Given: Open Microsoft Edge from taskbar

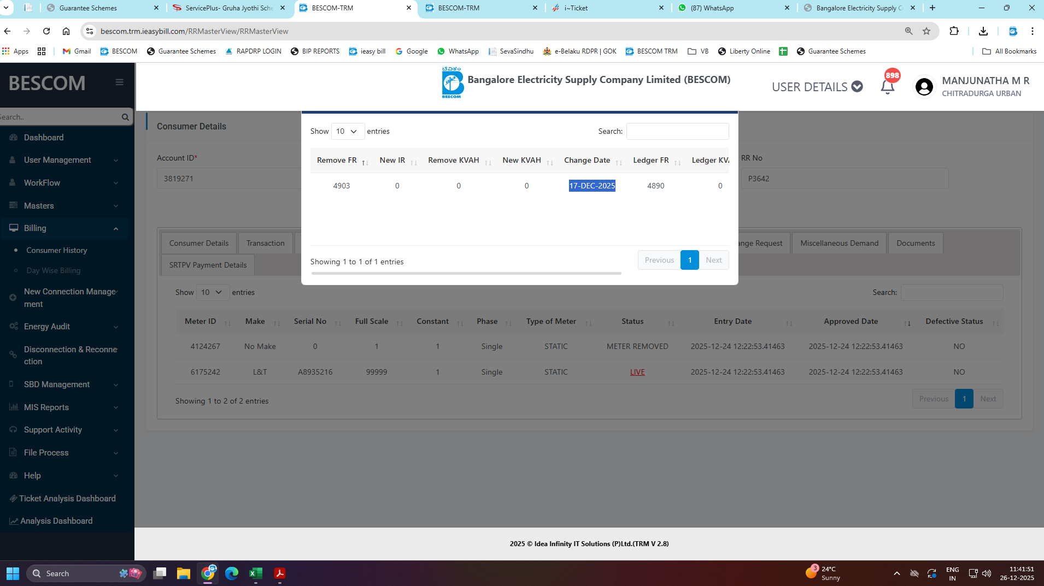Looking at the screenshot, I should [232, 573].
